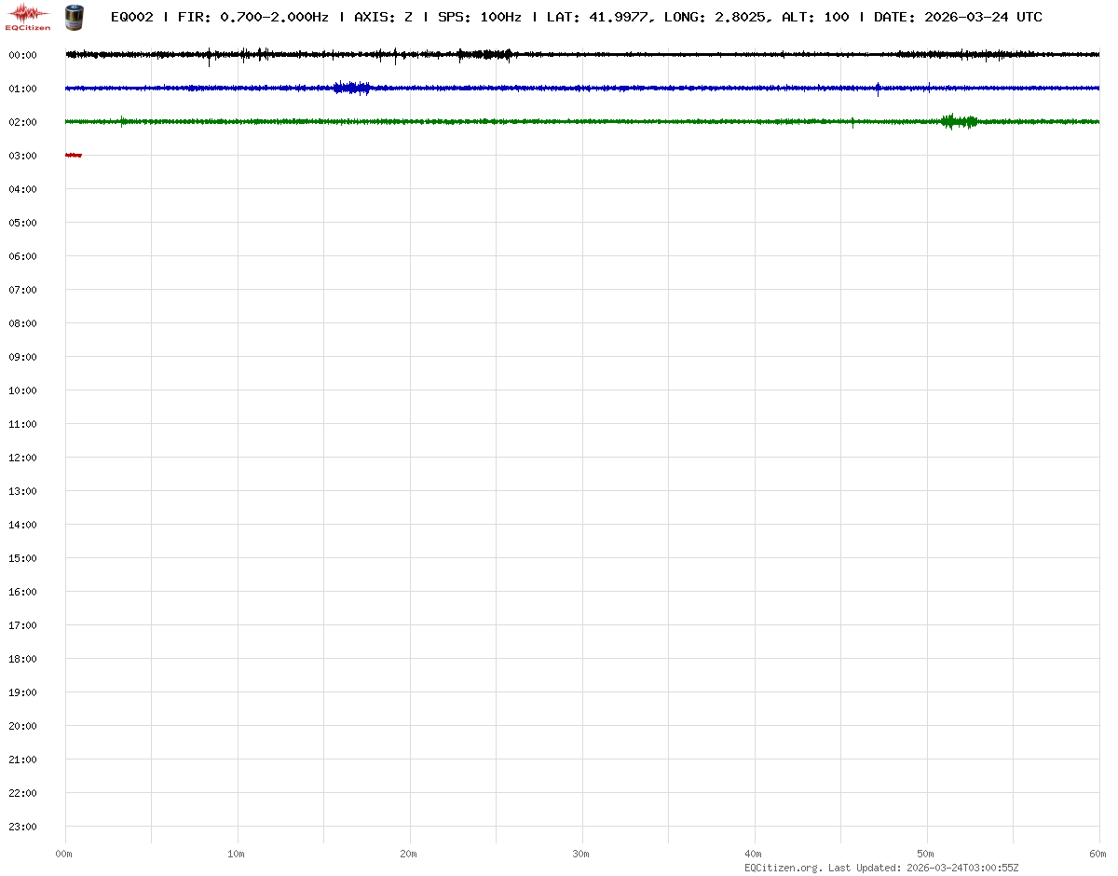
Task: Click the FIR 0.700-2.000Hz filter text
Action: point(252,17)
